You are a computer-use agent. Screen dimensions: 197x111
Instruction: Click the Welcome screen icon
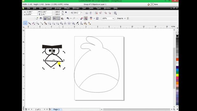(x=97, y=18)
